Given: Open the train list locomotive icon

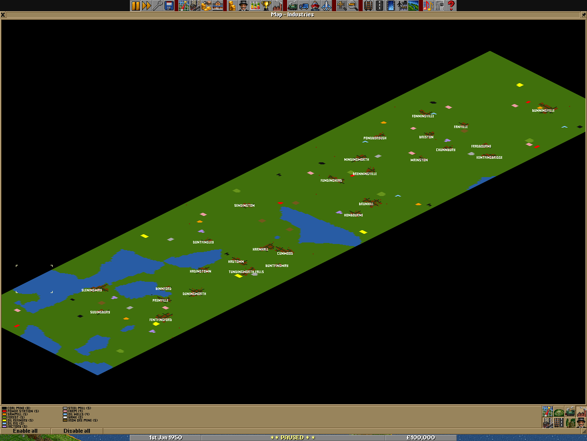Looking at the screenshot, I should (x=293, y=6).
